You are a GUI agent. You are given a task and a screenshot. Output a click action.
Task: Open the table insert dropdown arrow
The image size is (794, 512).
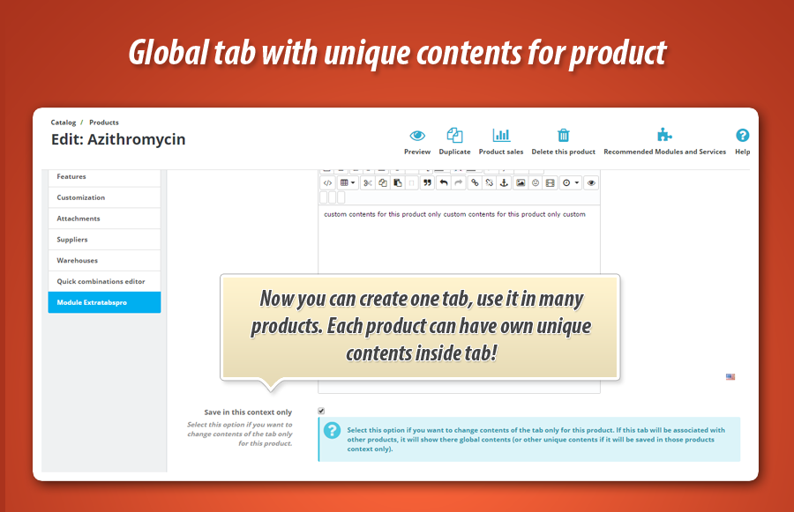click(354, 182)
